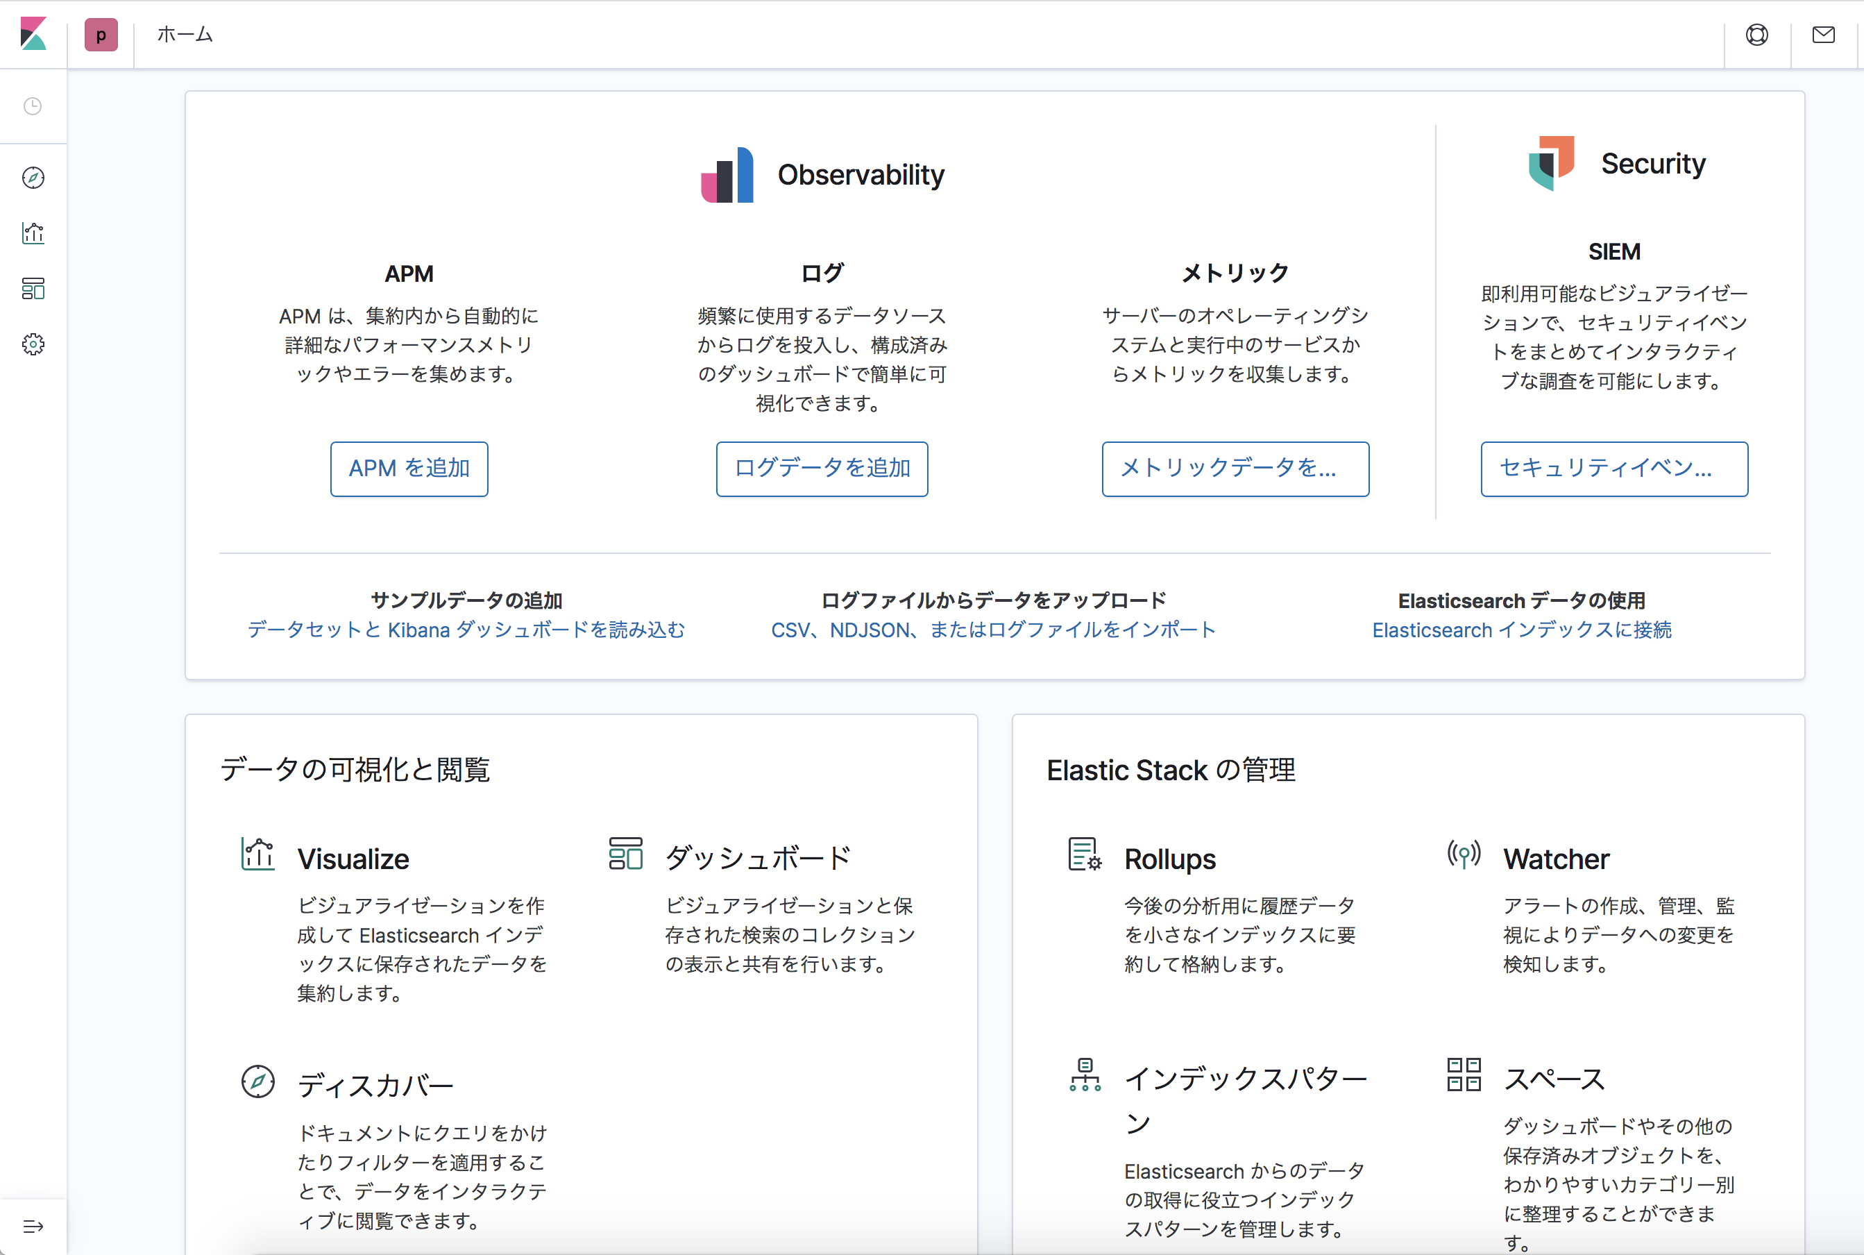The width and height of the screenshot is (1864, 1255).
Task: Open the newsfeed mail icon
Action: [x=1823, y=35]
